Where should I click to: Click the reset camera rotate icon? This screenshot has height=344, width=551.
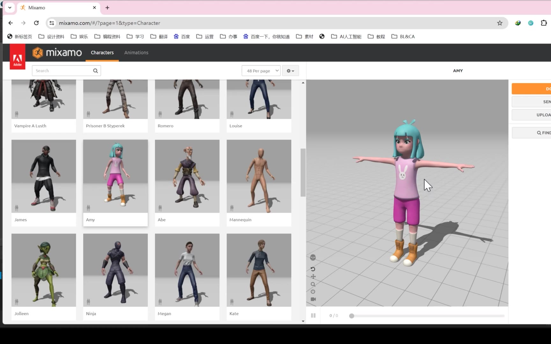point(313,269)
